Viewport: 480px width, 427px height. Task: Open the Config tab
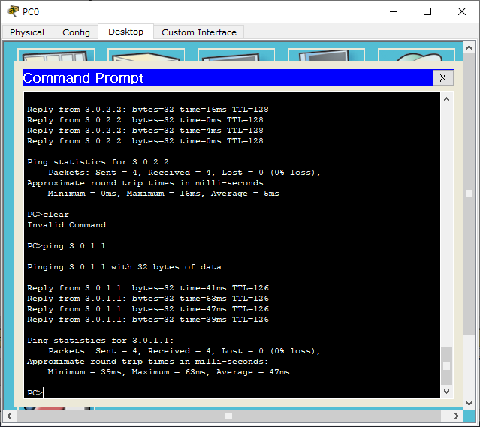click(x=76, y=32)
